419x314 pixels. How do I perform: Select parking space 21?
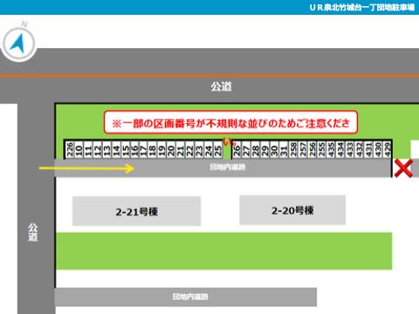[181, 149]
